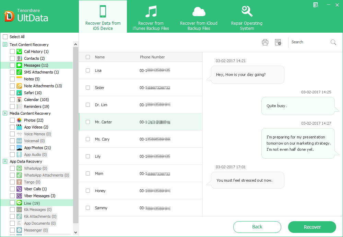Click the Calendar icon
The height and width of the screenshot is (237, 343).
(19, 100)
